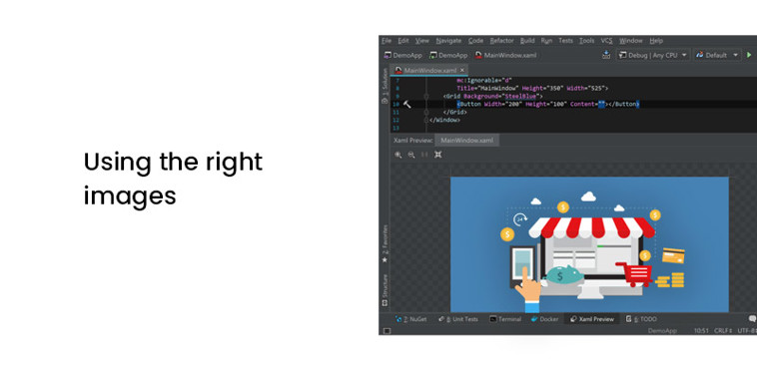Collapse the Grid element fold marker on line 9
Viewport: 757px width, 378px height.
click(x=426, y=97)
